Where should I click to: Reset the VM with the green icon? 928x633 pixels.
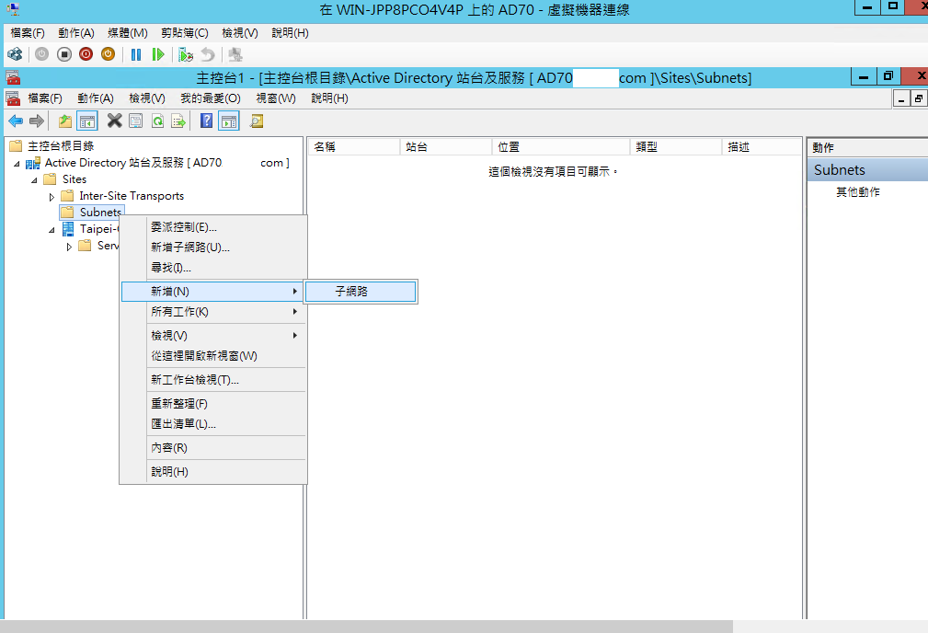point(158,54)
